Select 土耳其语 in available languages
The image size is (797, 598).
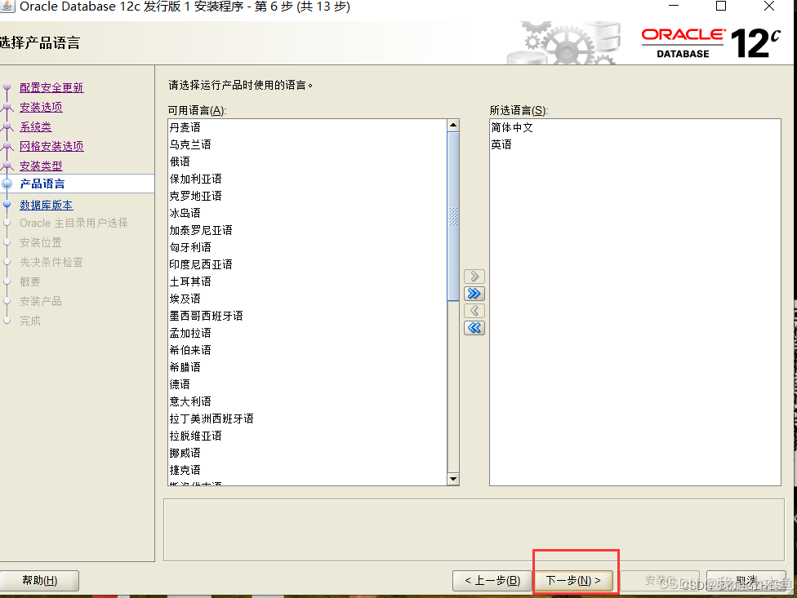coord(308,281)
